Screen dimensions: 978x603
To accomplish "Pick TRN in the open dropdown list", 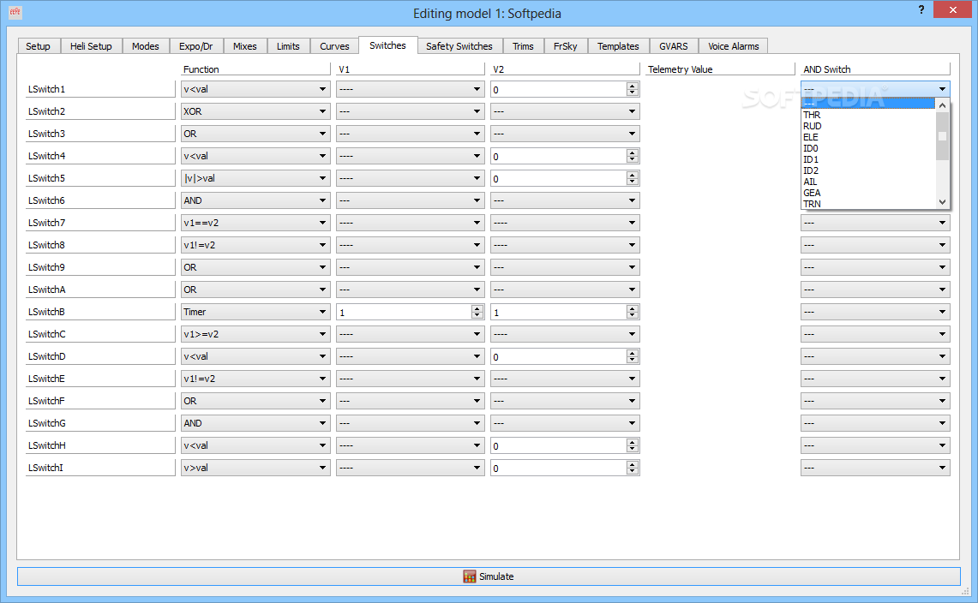I will (868, 204).
